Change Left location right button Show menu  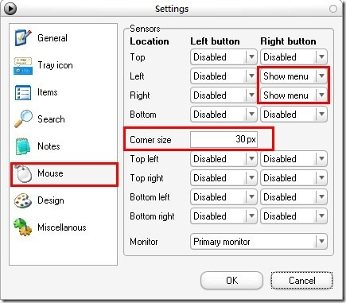294,76
